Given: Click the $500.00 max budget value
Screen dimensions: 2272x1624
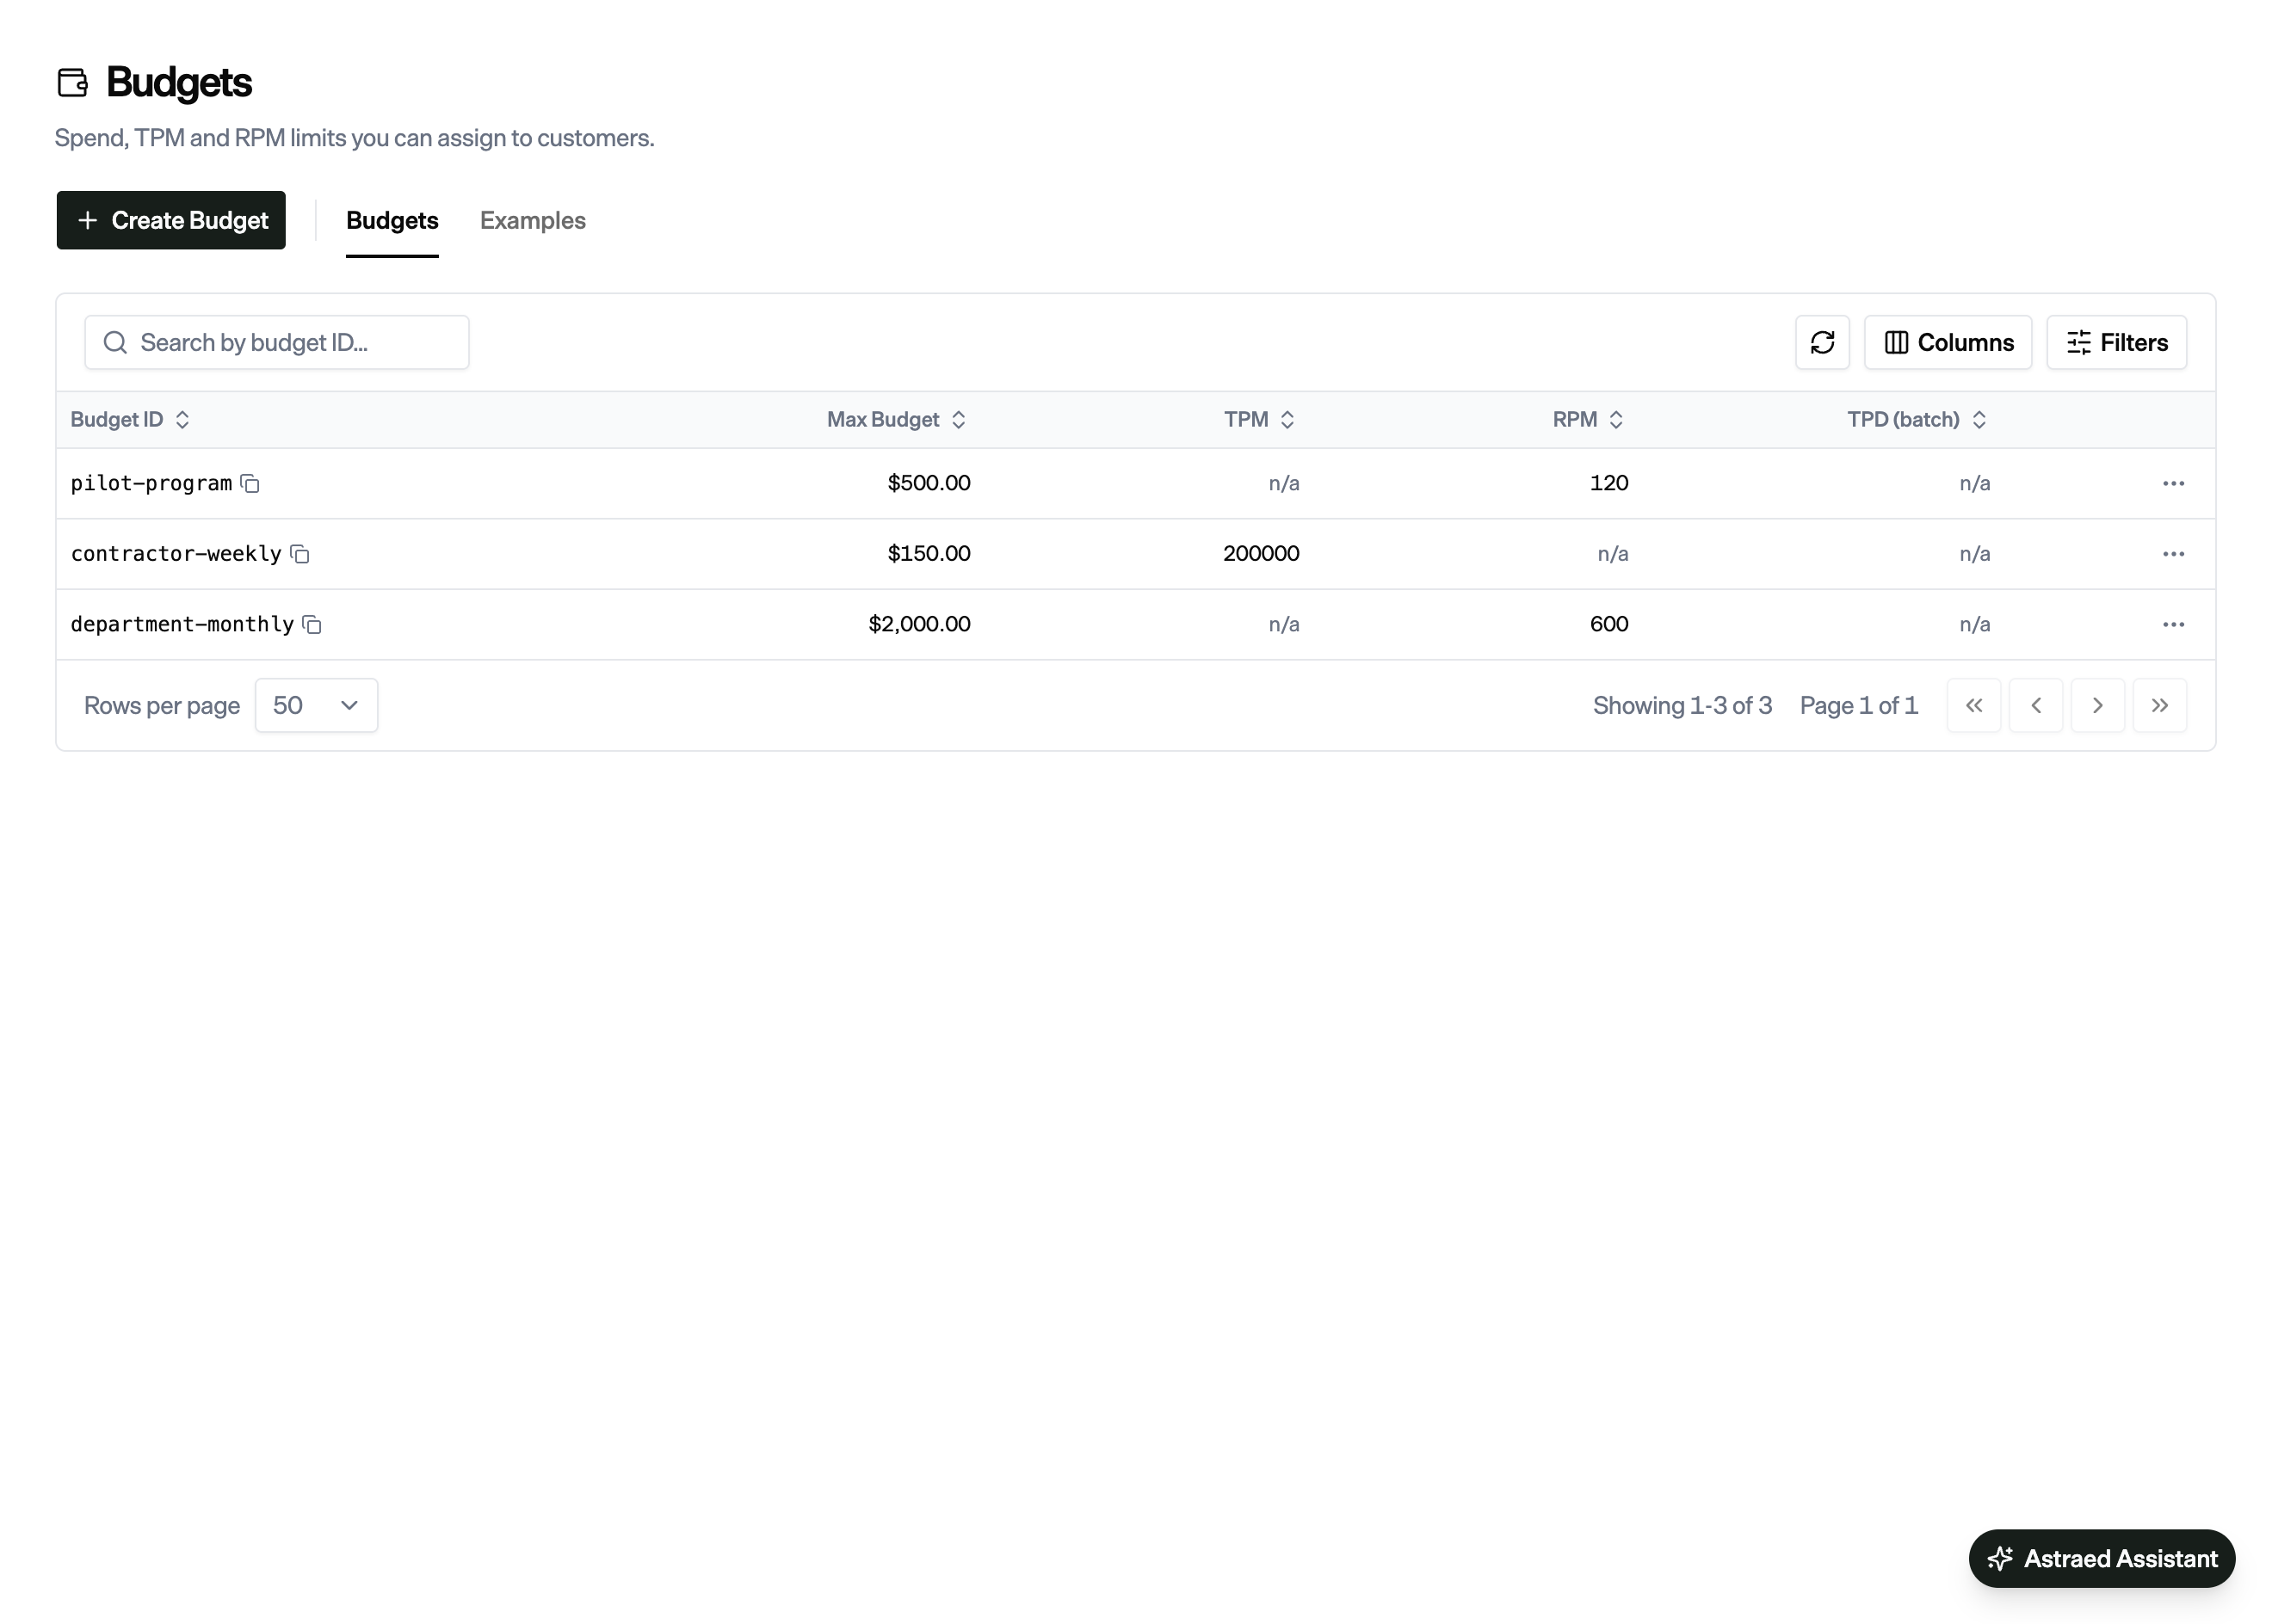Looking at the screenshot, I should (x=929, y=483).
